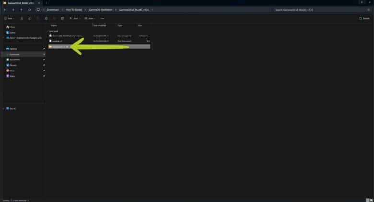
Task: Toggle the Details pane button
Action: [x=364, y=18]
